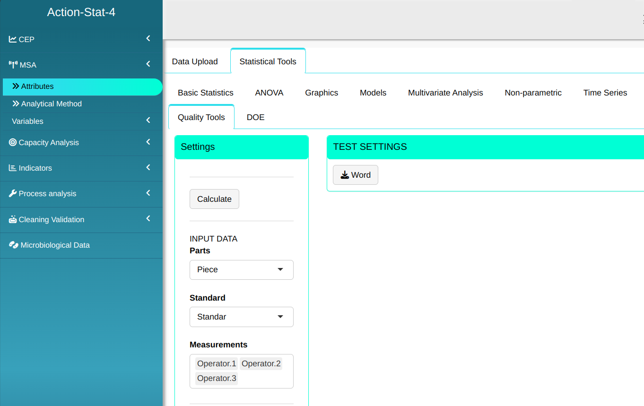Click the Indicators bar chart icon

[13, 168]
